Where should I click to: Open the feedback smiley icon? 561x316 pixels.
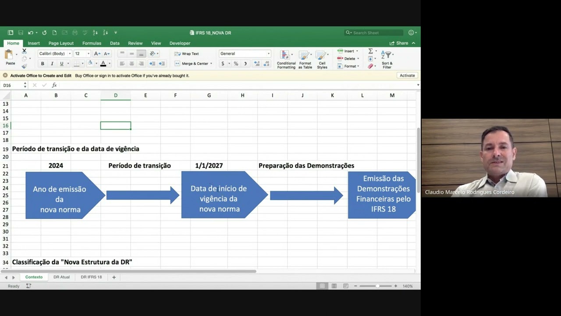coord(411,32)
